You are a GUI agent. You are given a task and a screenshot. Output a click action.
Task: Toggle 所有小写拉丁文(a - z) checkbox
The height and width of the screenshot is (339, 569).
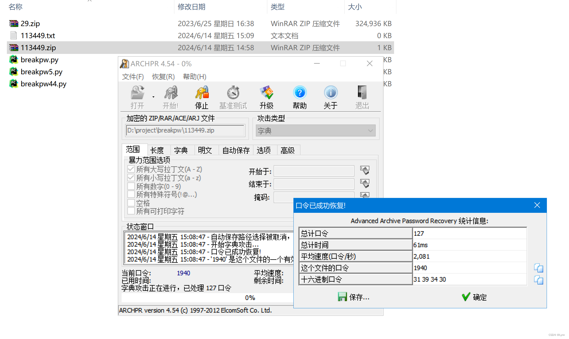click(131, 178)
